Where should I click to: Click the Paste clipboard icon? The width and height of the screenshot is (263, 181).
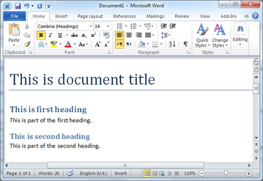pos(14,30)
